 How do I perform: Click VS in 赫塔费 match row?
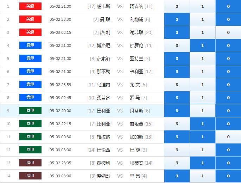click(x=120, y=124)
